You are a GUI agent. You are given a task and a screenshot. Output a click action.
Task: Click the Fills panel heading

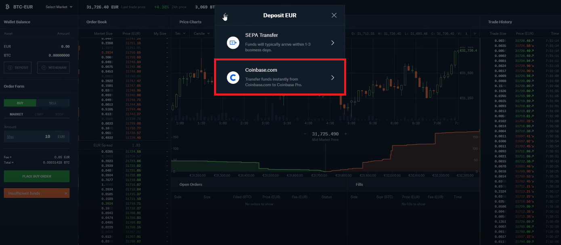[359, 185]
